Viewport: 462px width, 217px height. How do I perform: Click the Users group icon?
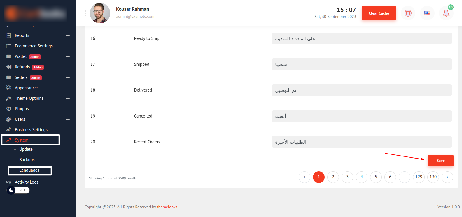[x=9, y=119]
